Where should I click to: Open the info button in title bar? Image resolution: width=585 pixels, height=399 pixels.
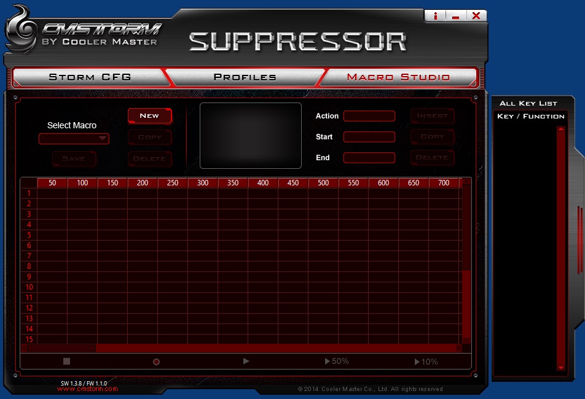(x=435, y=15)
